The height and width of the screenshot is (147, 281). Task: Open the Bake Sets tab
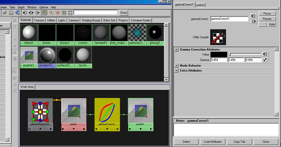(x=109, y=20)
